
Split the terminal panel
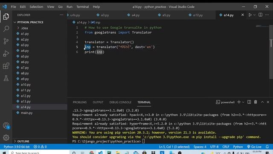pos(249,102)
